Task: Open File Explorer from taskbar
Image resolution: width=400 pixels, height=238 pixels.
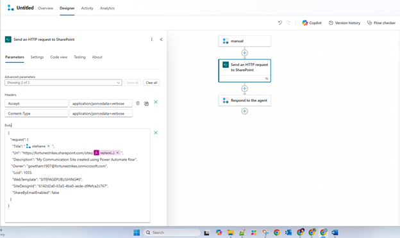Action: pyautogui.click(x=230, y=232)
